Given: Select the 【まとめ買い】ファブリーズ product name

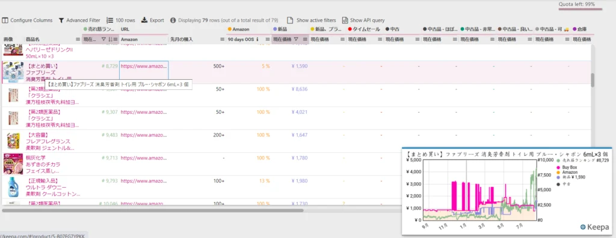Looking at the screenshot, I should pos(49,73).
